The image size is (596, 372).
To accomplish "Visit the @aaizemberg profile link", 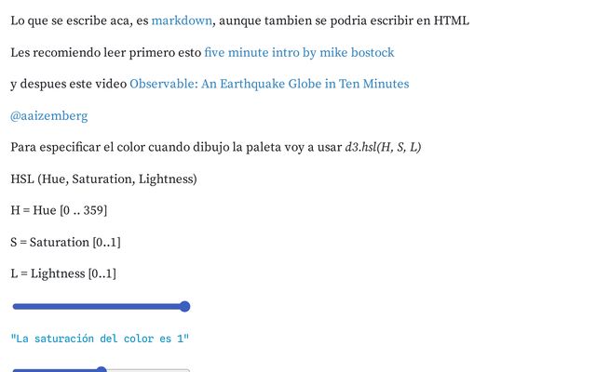I will (49, 115).
